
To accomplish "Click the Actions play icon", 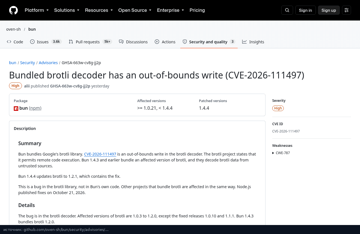I will 157,42.
